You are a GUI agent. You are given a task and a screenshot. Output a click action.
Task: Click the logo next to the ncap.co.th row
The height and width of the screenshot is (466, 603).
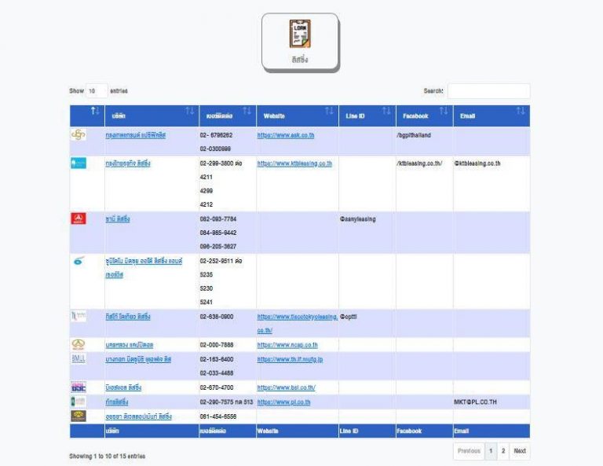point(78,344)
